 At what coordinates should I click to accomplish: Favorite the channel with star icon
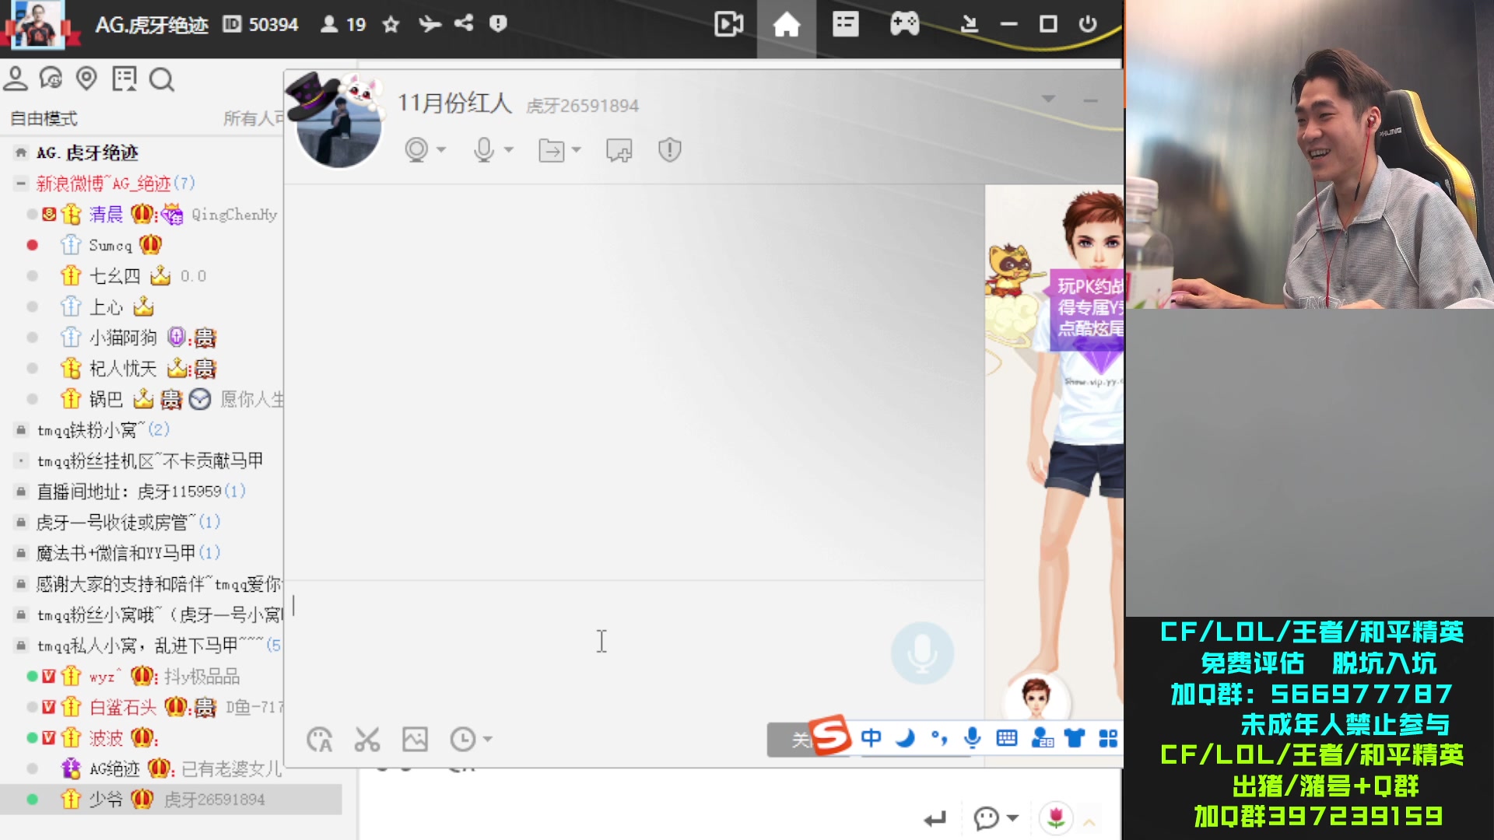pos(391,25)
